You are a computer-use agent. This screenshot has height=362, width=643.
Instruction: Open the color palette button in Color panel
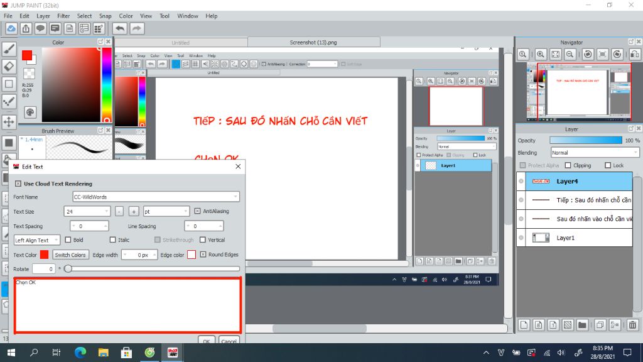[30, 112]
